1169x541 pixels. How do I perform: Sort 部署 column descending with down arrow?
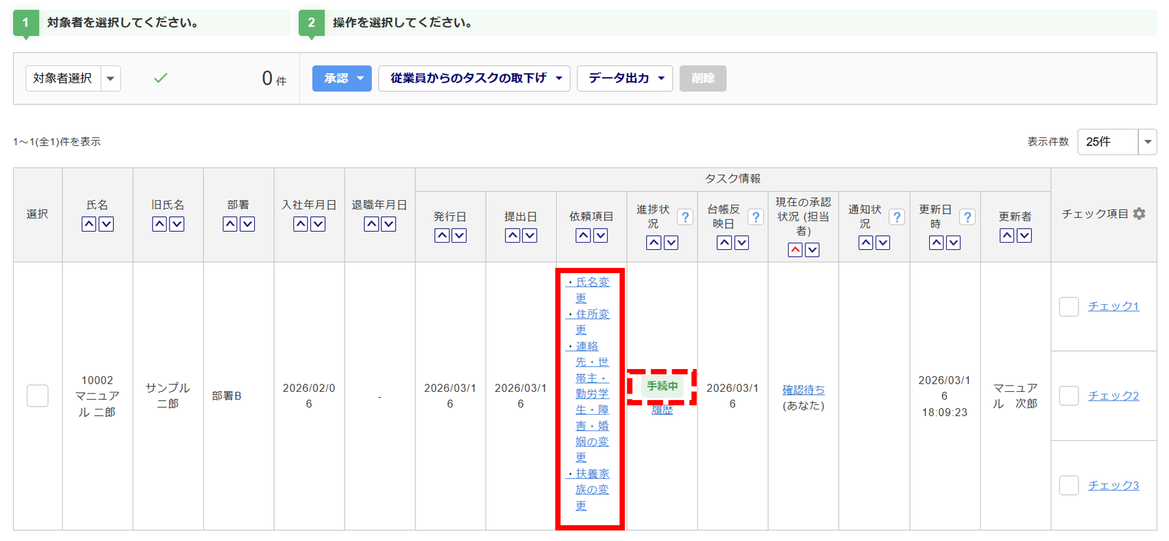coord(247,224)
